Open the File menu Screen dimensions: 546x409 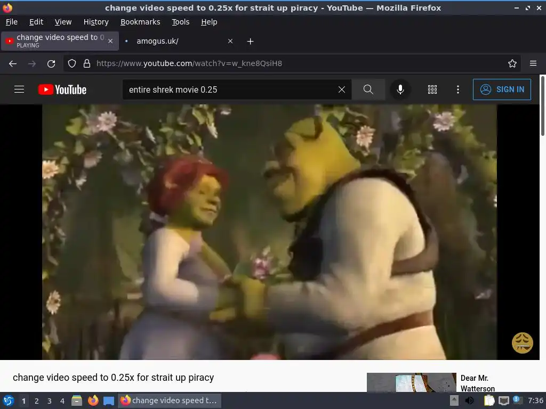[x=12, y=22]
